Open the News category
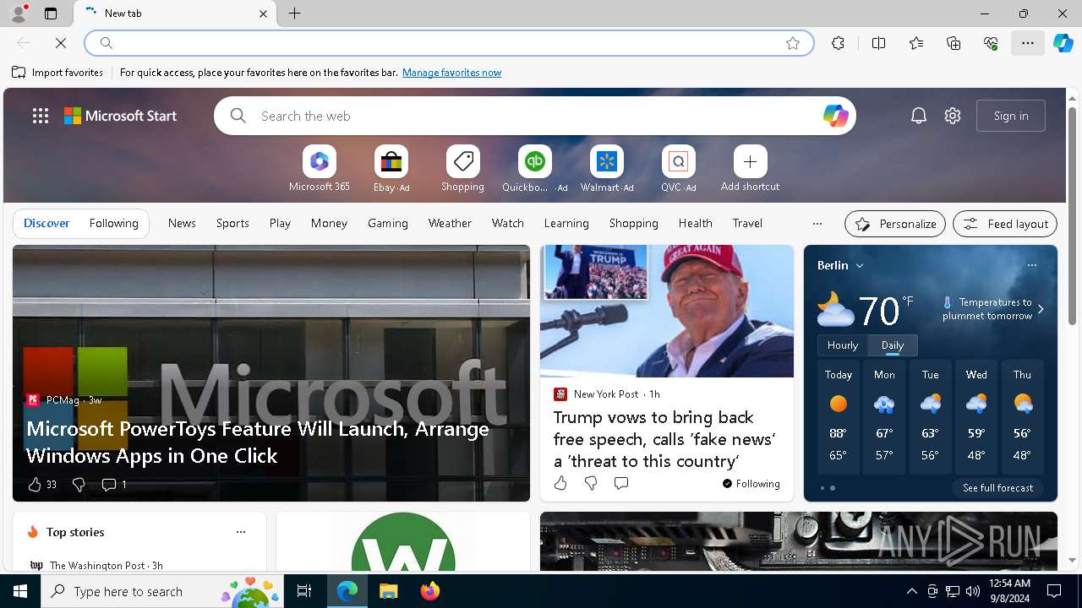This screenshot has height=608, width=1082. click(x=182, y=223)
